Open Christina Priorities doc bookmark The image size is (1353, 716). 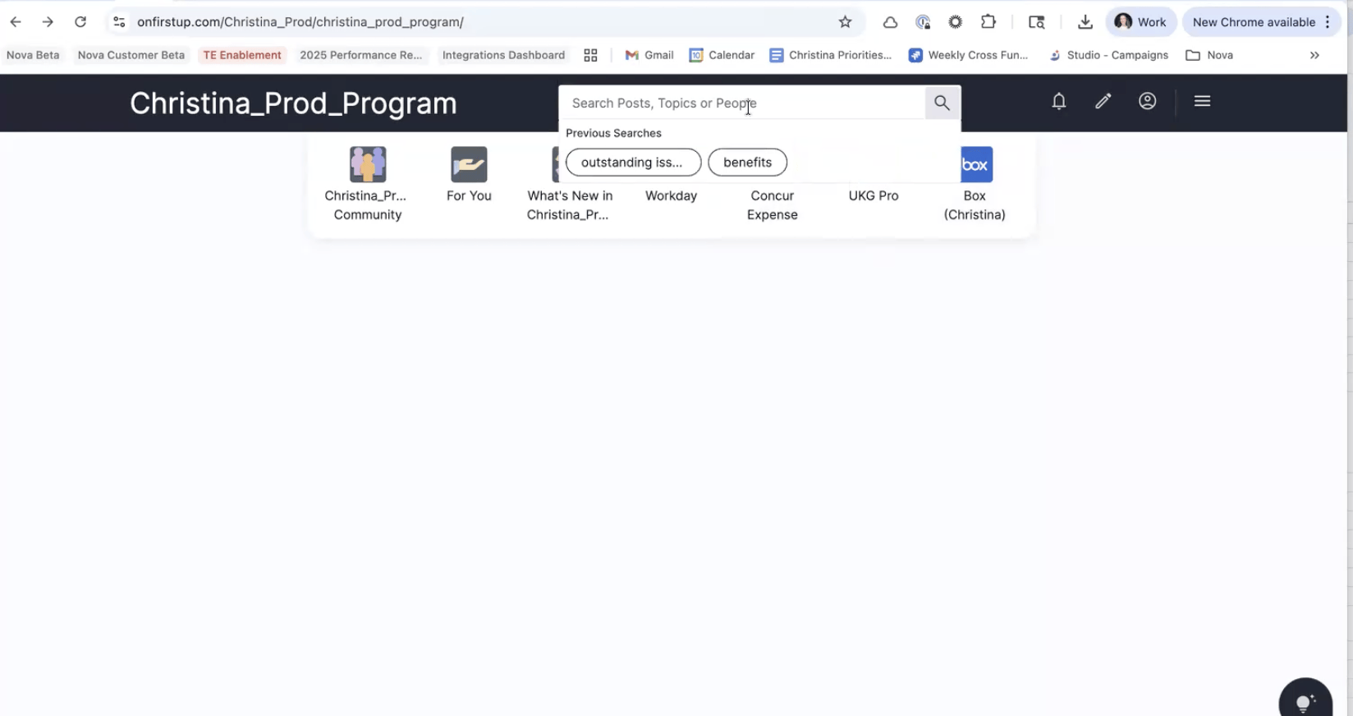[x=831, y=55]
